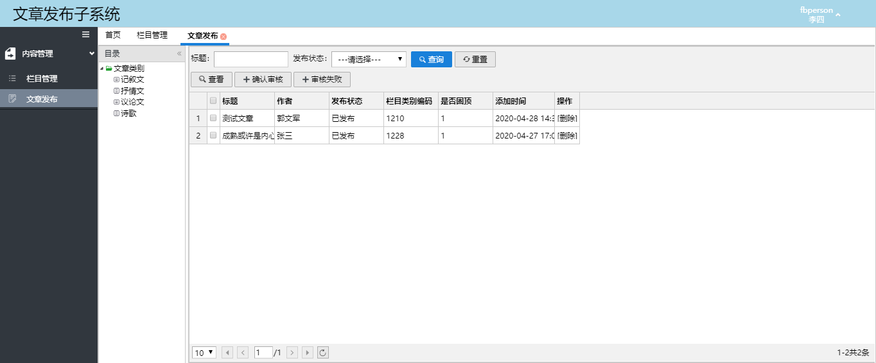Click the 李四 user name

coord(816,20)
